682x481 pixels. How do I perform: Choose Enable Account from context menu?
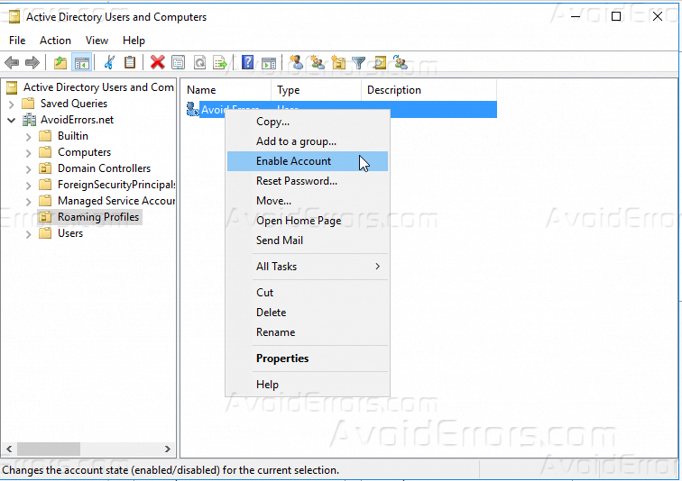(x=294, y=161)
